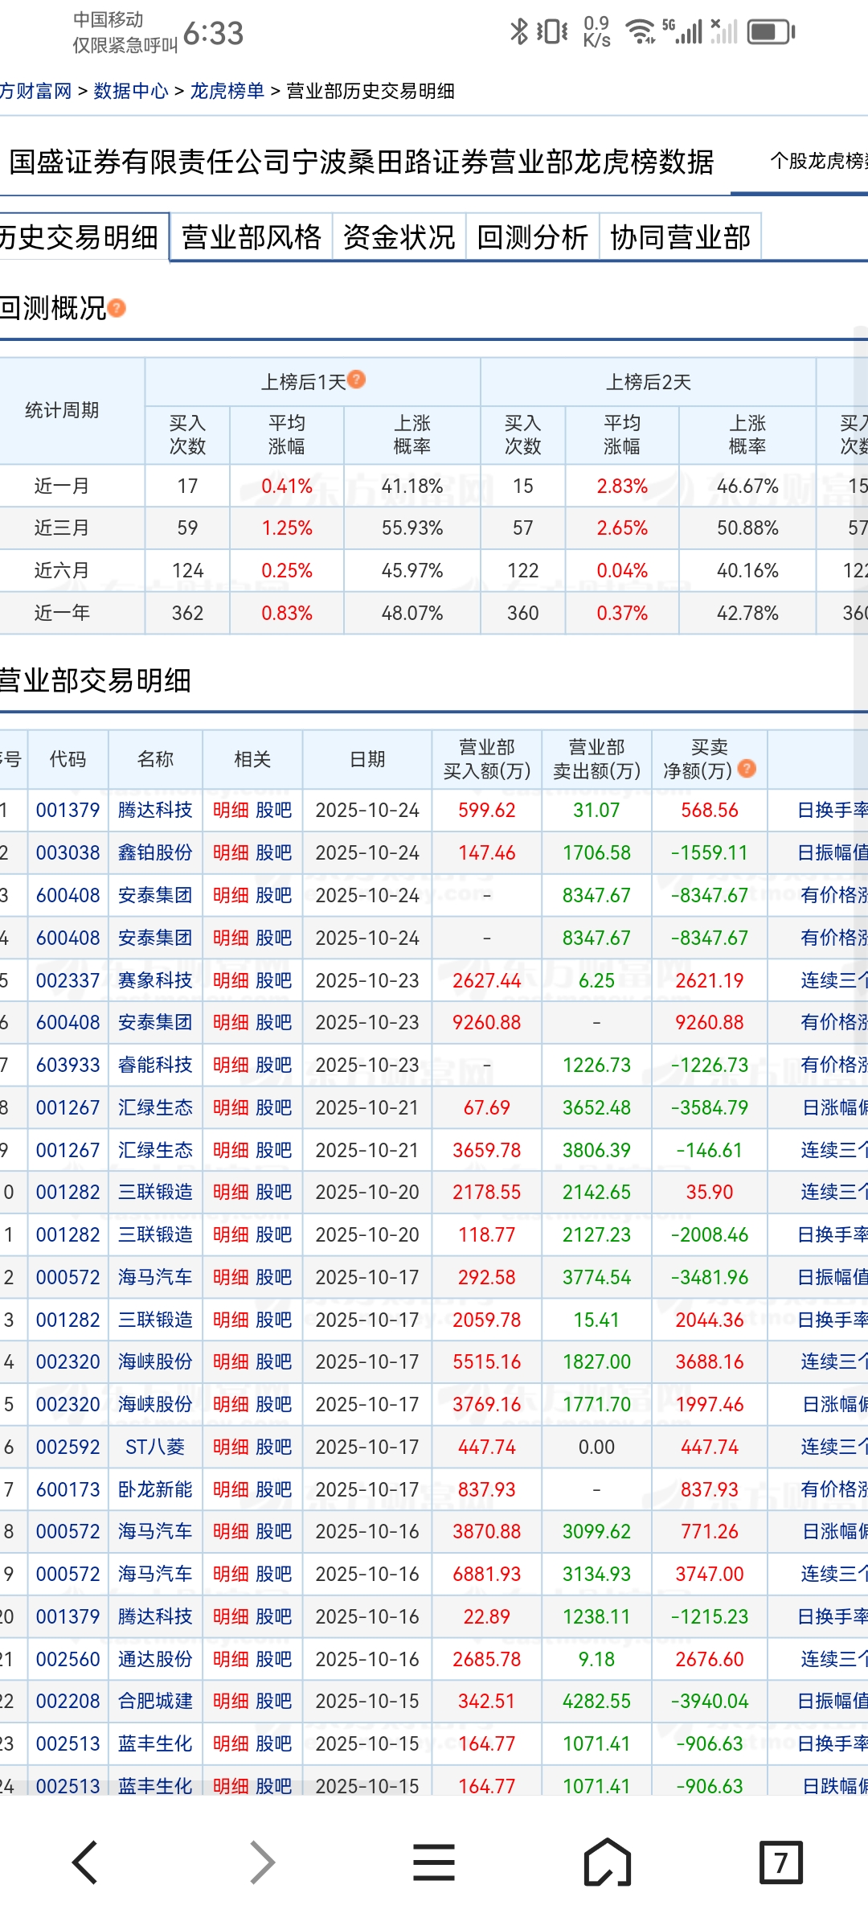The width and height of the screenshot is (868, 1930).
Task: Open 股吧 for 赛象科技 row
Action: click(273, 980)
